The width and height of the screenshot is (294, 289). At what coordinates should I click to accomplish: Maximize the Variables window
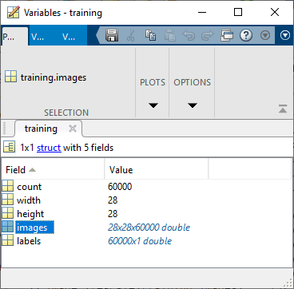click(x=238, y=12)
